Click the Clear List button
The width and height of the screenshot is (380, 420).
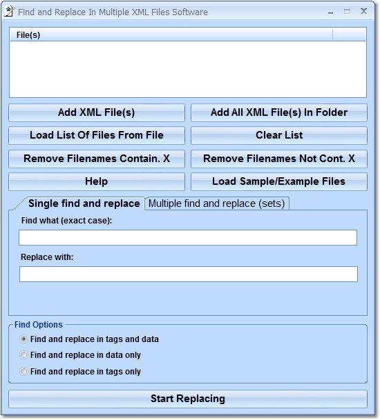[279, 135]
